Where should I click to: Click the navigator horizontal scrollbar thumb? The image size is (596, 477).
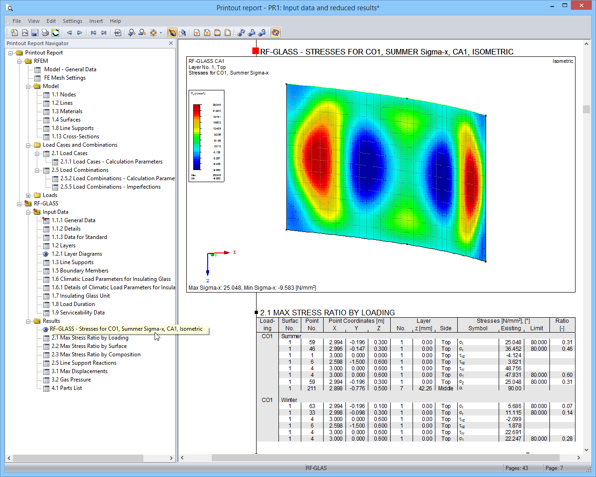click(x=78, y=458)
